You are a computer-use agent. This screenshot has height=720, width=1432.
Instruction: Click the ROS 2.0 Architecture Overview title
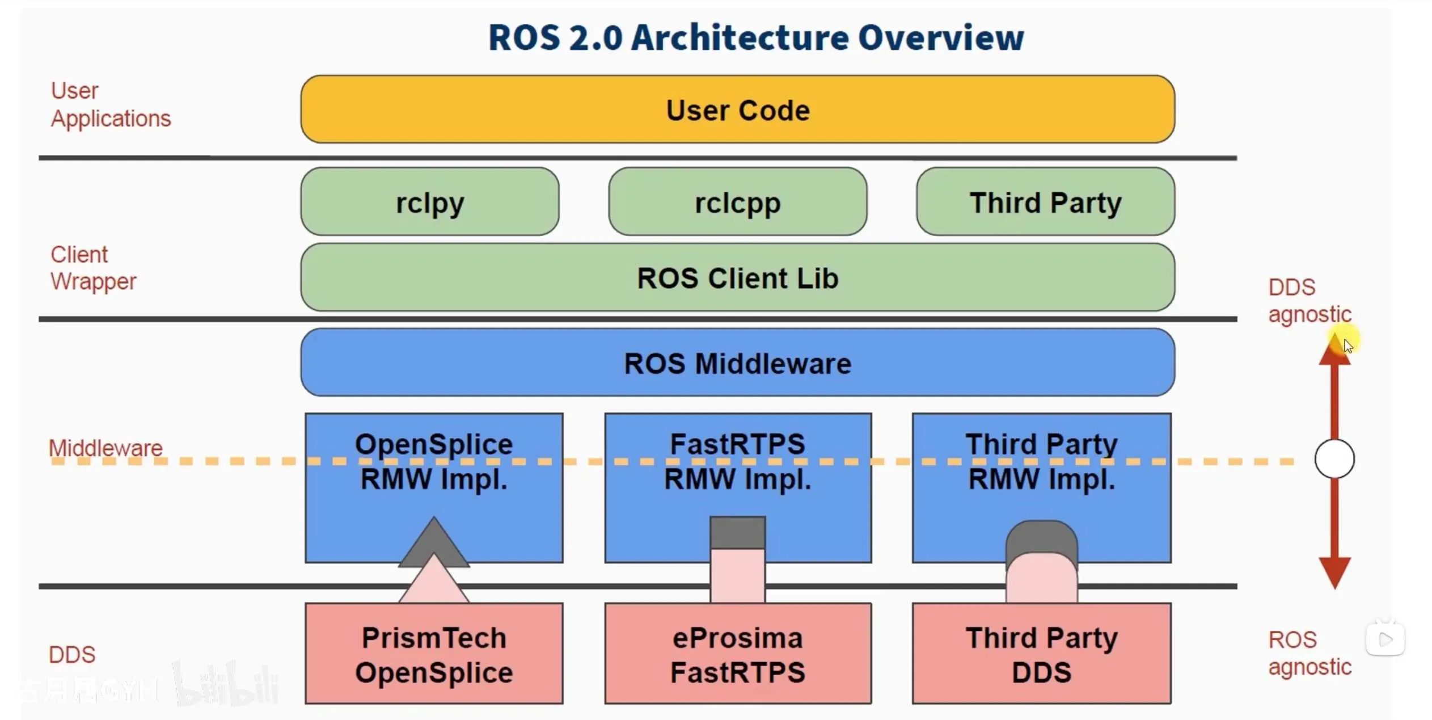tap(756, 37)
